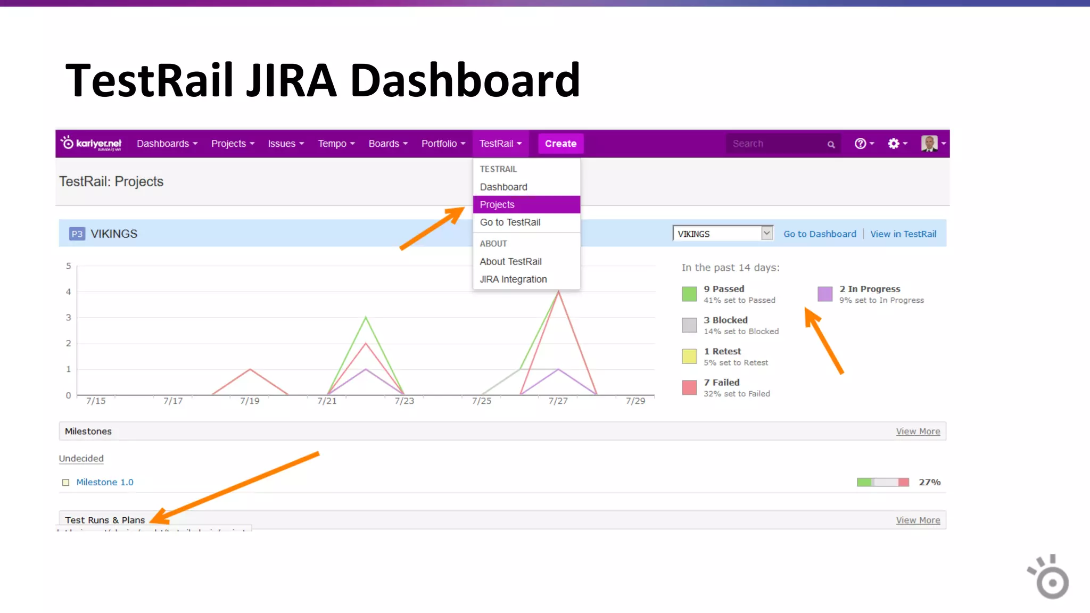
Task: Click View More in Test Runs & Plans
Action: pyautogui.click(x=918, y=520)
